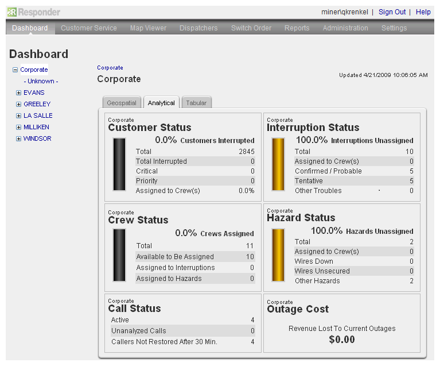440x366 pixels.
Task: Click the Interruption Status heading
Action: (313, 128)
